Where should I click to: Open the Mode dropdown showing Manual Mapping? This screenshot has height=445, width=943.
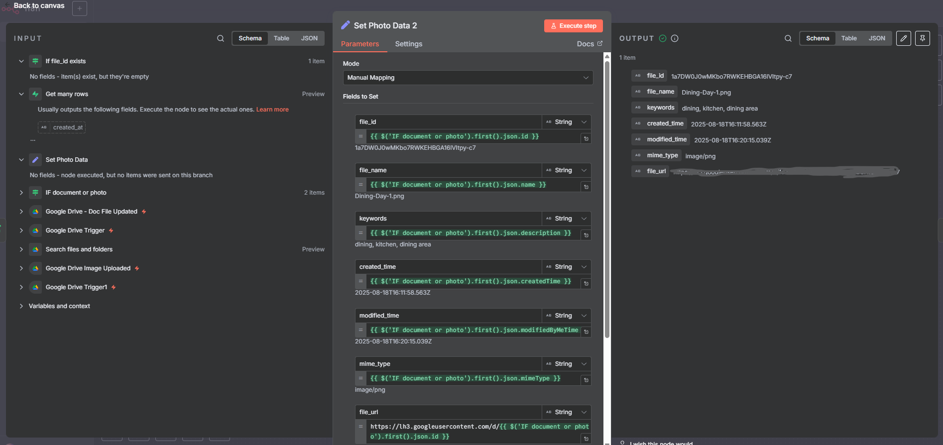pyautogui.click(x=468, y=78)
